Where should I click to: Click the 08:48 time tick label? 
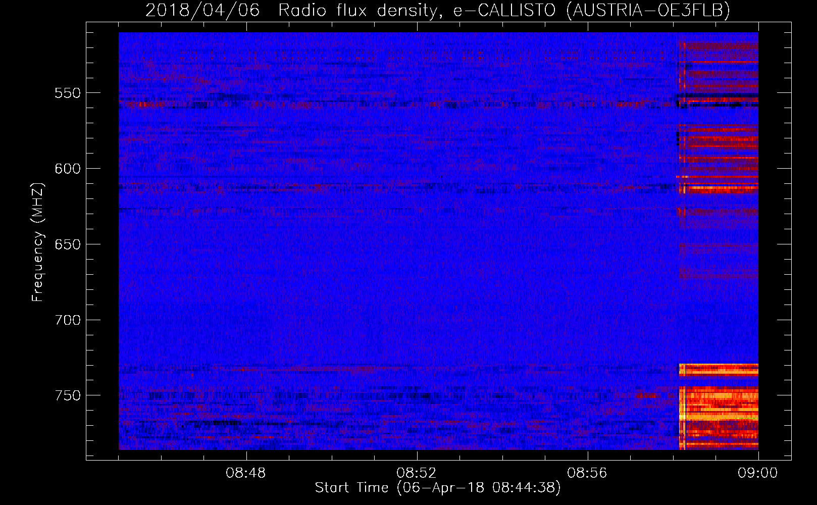[246, 473]
